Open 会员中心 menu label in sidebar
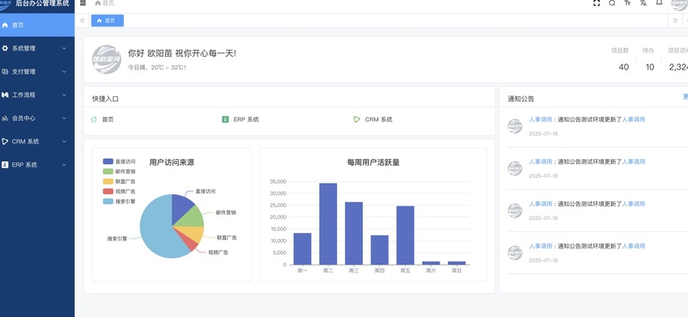The width and height of the screenshot is (688, 317). pyautogui.click(x=24, y=118)
